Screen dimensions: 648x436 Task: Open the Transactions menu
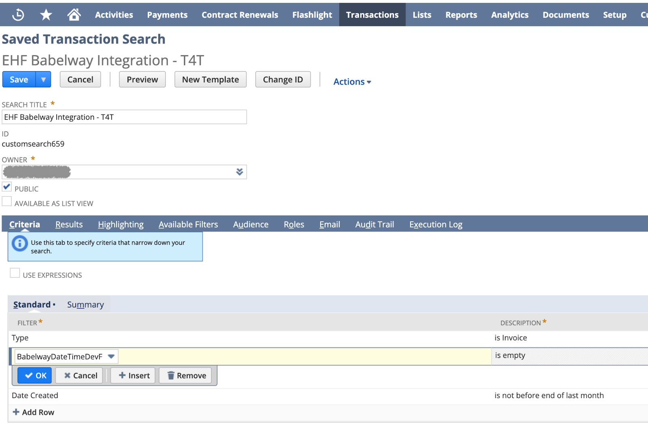[x=372, y=15]
